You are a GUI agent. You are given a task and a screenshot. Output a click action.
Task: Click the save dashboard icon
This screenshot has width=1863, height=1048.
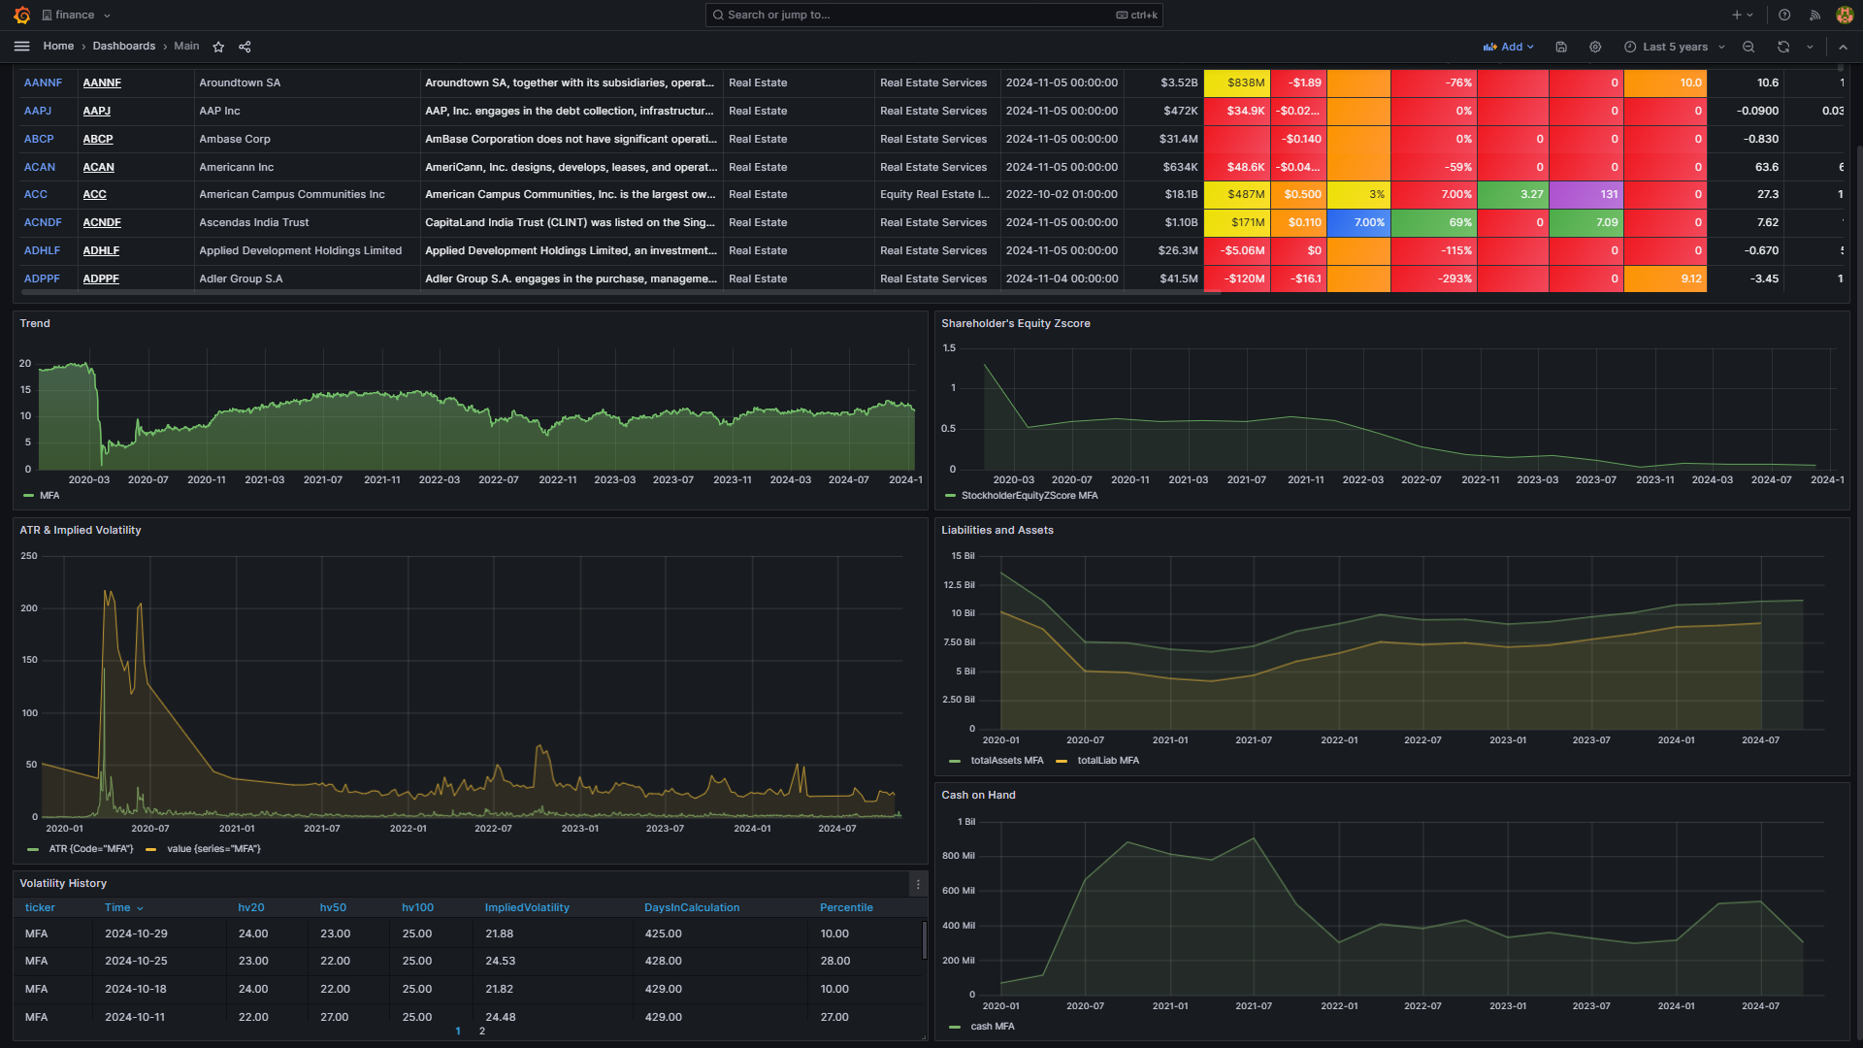(x=1561, y=47)
